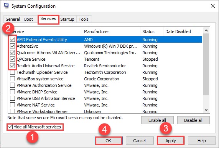Click the Apply button
Image resolution: width=219 pixels, height=148 pixels.
pyautogui.click(x=171, y=141)
